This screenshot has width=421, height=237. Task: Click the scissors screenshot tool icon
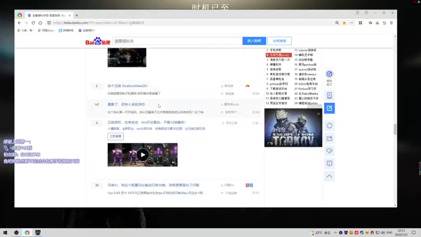[377, 23]
